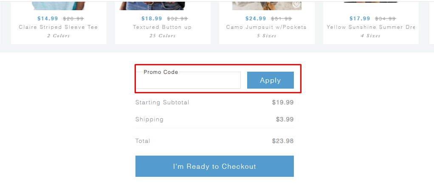434x187 pixels.
Task: Open Yellow Sunshine Summer Dress product link
Action: click(371, 27)
